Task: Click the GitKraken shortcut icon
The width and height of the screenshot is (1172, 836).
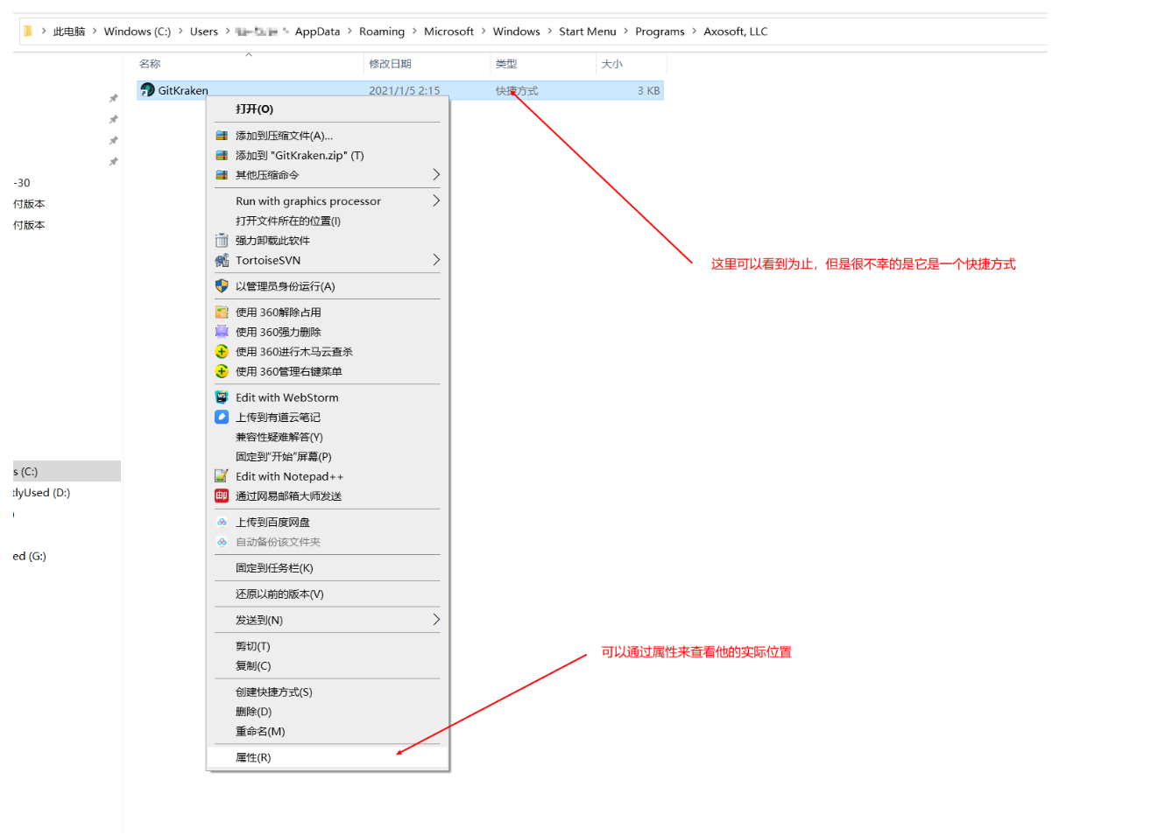Action: pos(148,90)
